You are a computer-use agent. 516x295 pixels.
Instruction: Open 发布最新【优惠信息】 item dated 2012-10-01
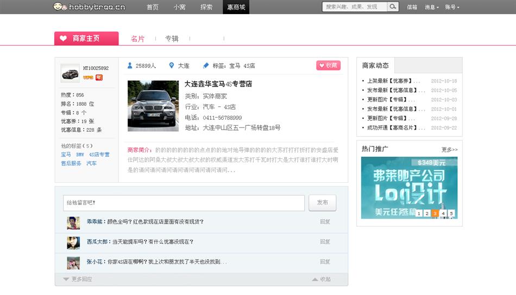pyautogui.click(x=396, y=109)
